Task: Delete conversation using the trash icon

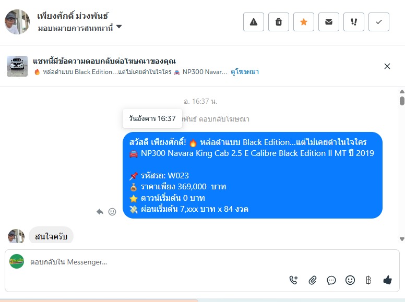Action: pyautogui.click(x=279, y=22)
